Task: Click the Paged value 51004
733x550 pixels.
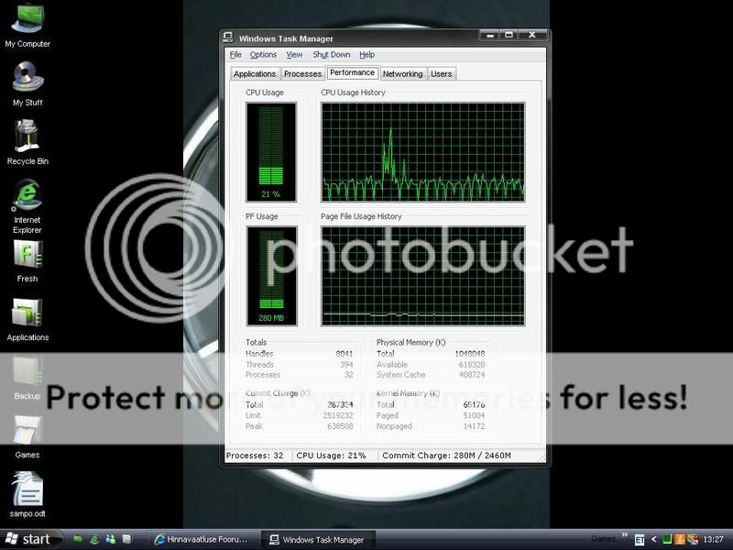Action: click(474, 415)
